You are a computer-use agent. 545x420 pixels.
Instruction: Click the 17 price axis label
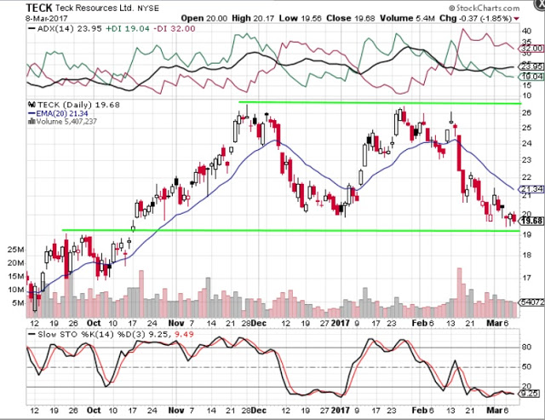click(x=526, y=278)
